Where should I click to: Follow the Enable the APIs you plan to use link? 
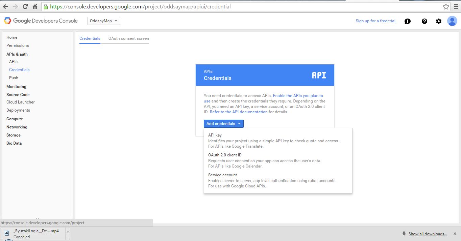coord(298,96)
